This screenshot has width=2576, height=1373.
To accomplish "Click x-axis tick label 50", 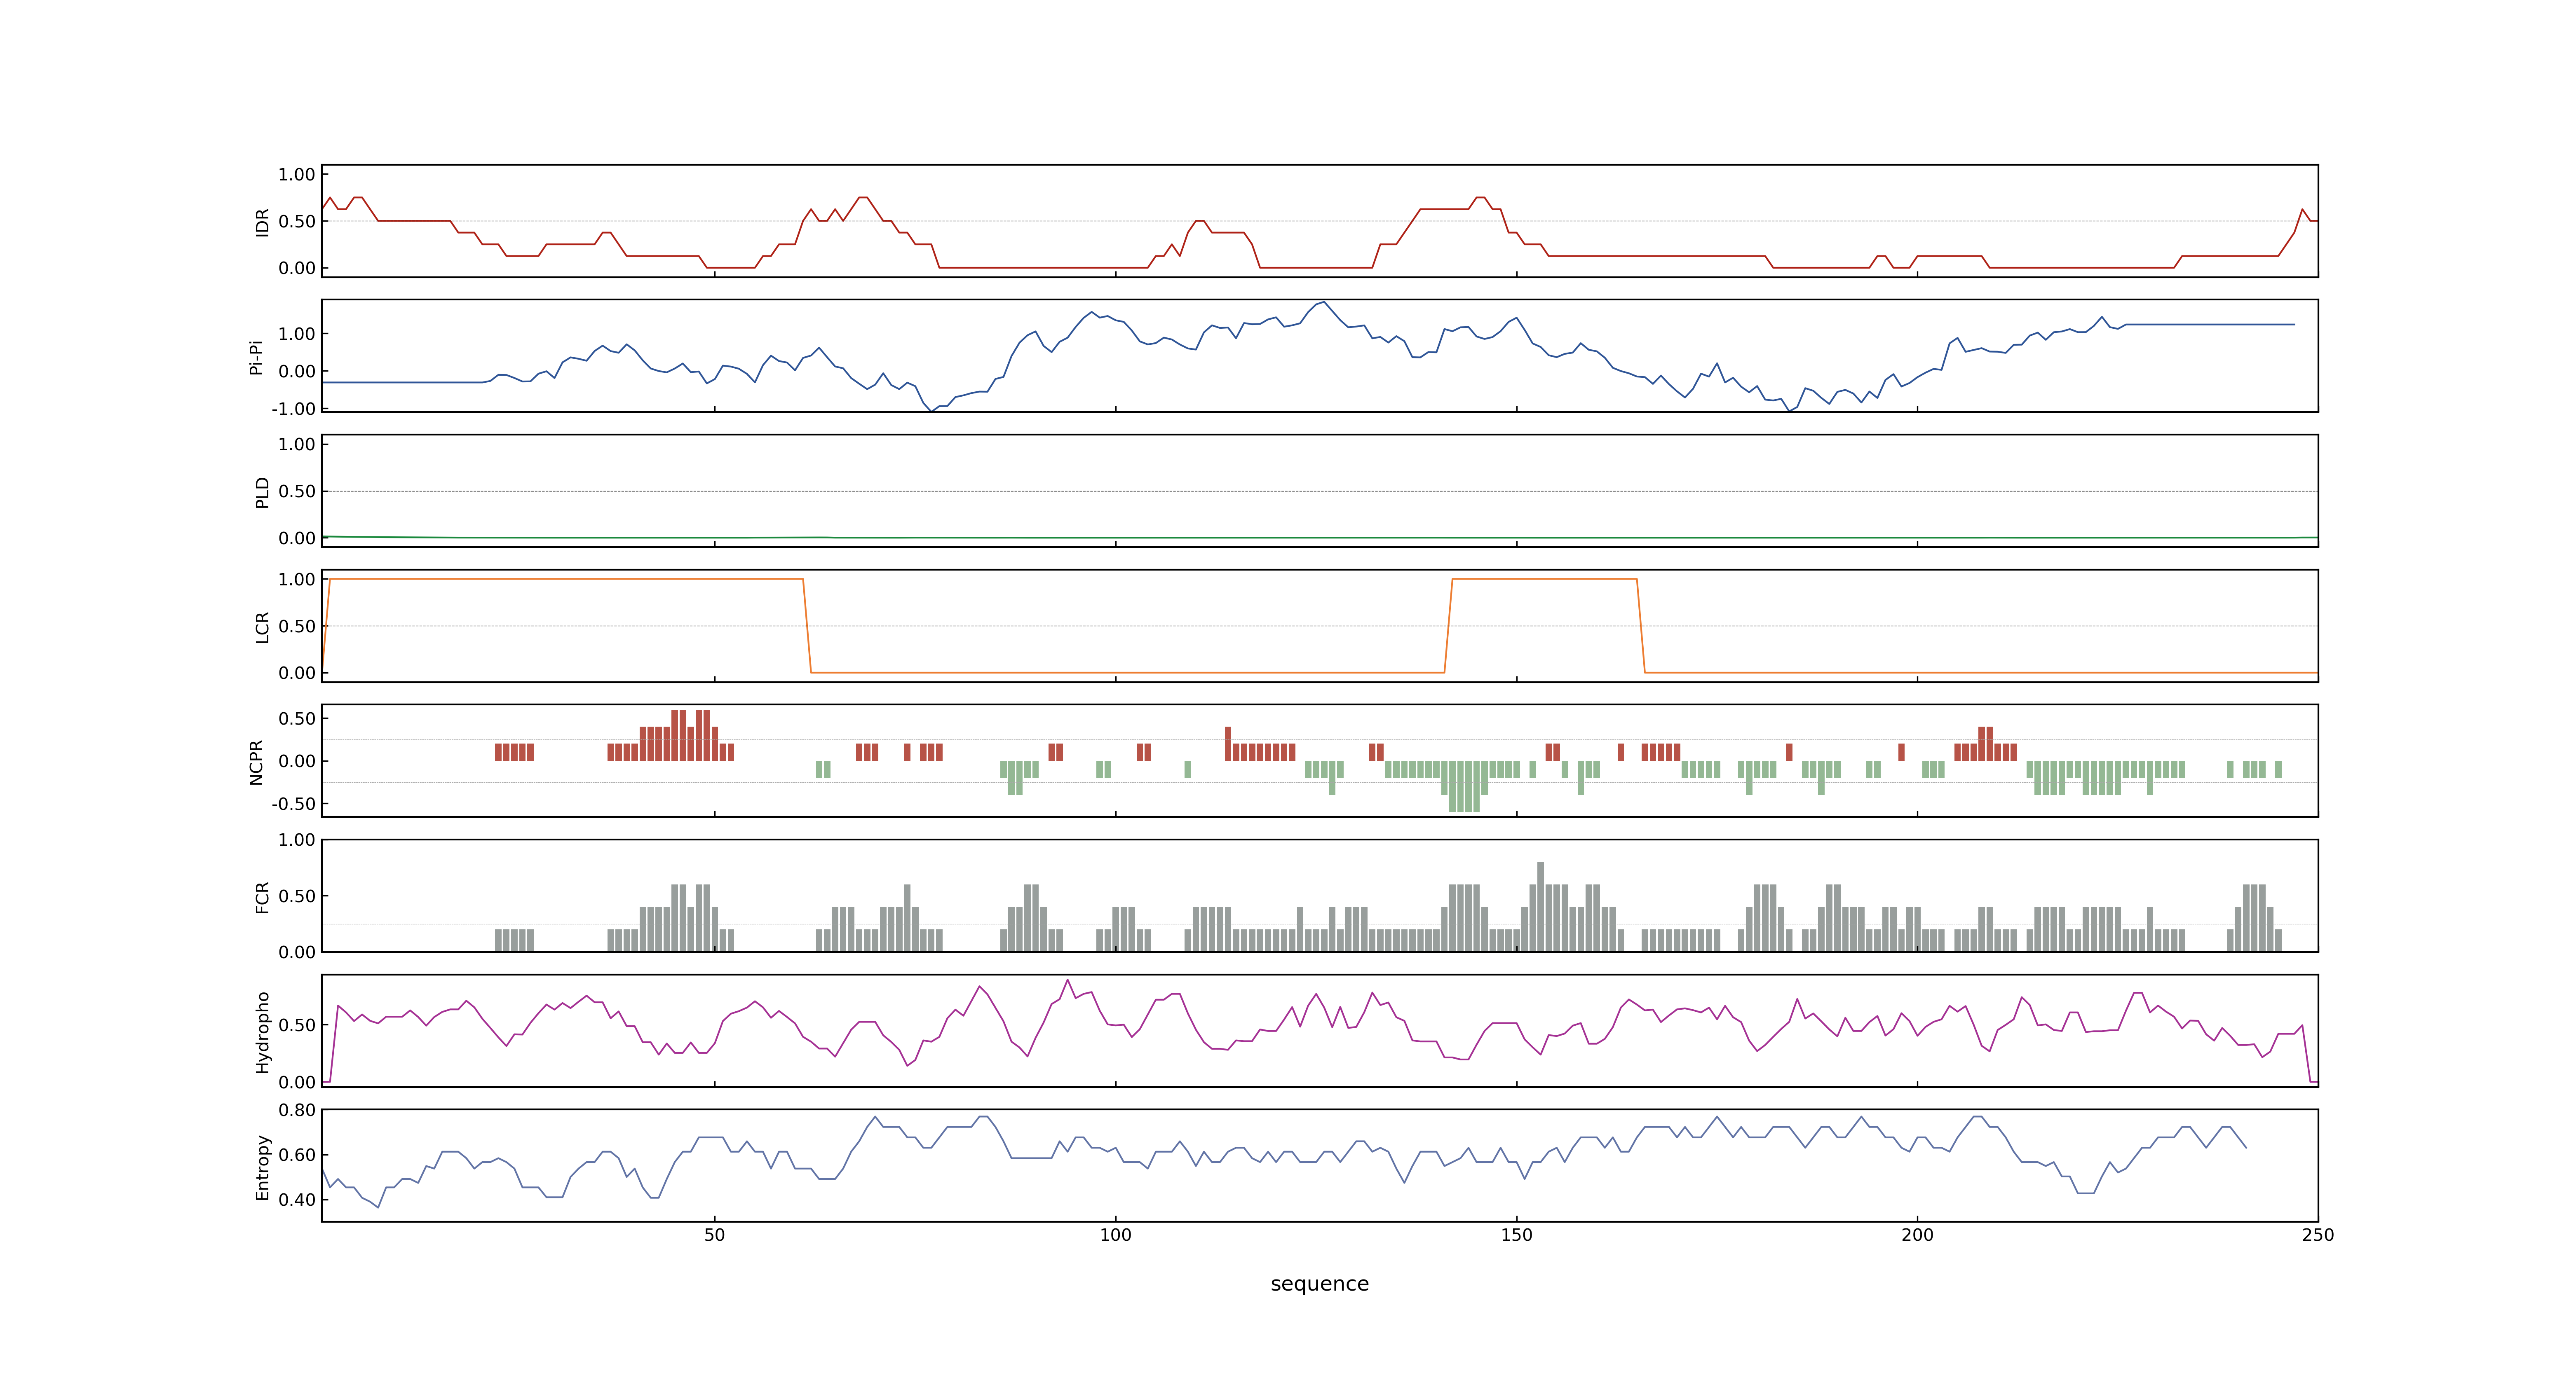I will click(x=714, y=1234).
